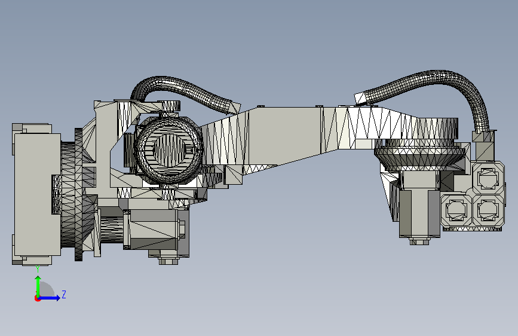
Task: Select the circular joint housing on the arm
Action: pos(168,150)
